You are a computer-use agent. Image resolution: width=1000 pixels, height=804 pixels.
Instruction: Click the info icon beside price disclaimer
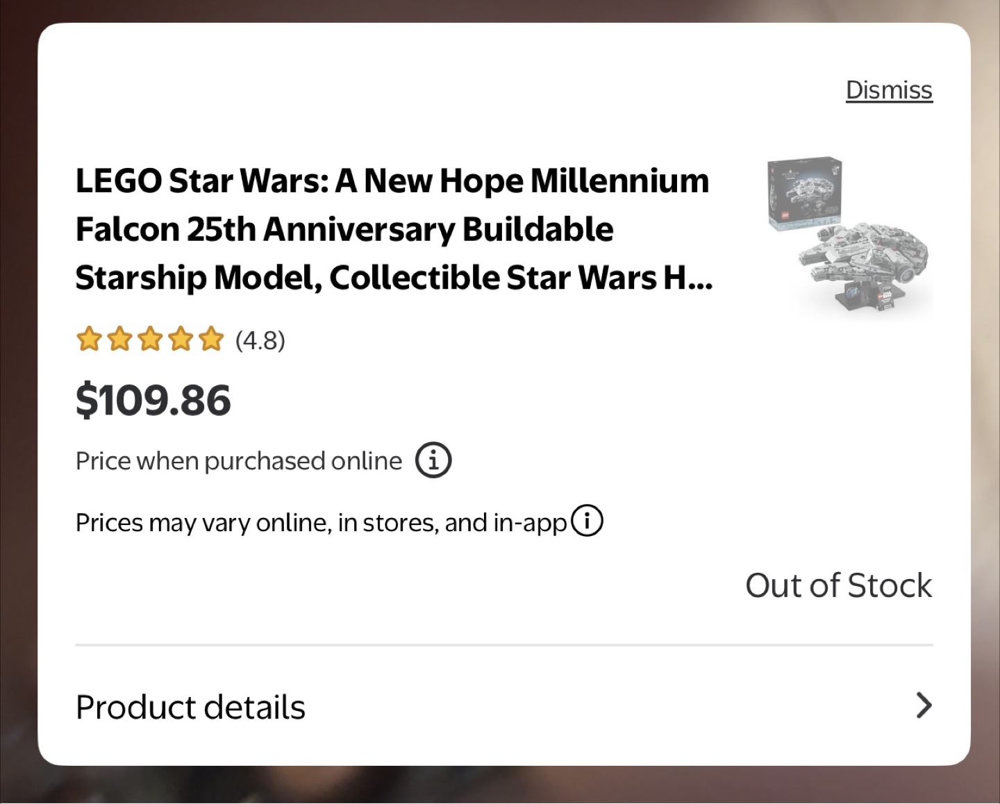433,459
